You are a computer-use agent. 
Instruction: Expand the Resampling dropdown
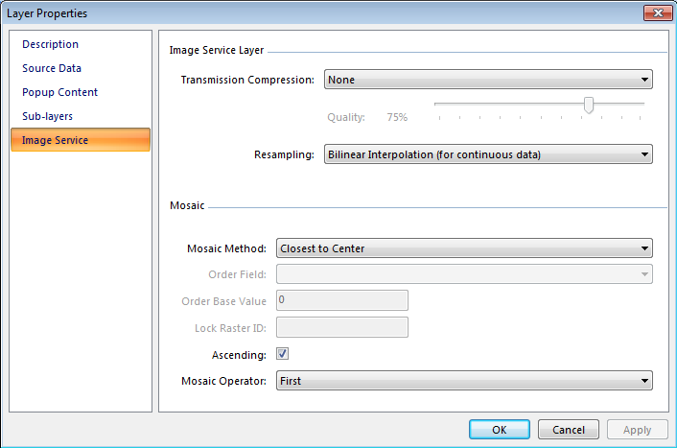487,154
